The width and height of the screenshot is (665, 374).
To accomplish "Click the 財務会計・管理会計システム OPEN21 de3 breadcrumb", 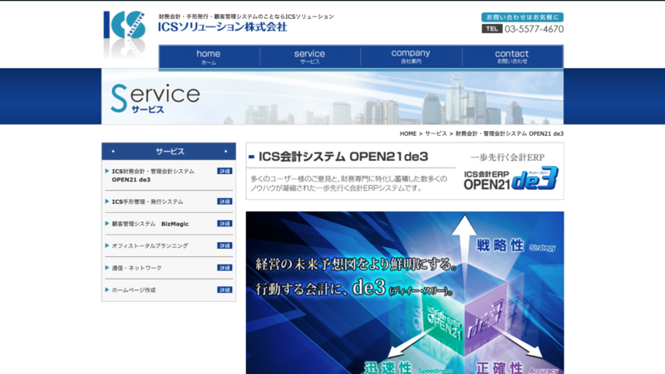I will coord(510,134).
